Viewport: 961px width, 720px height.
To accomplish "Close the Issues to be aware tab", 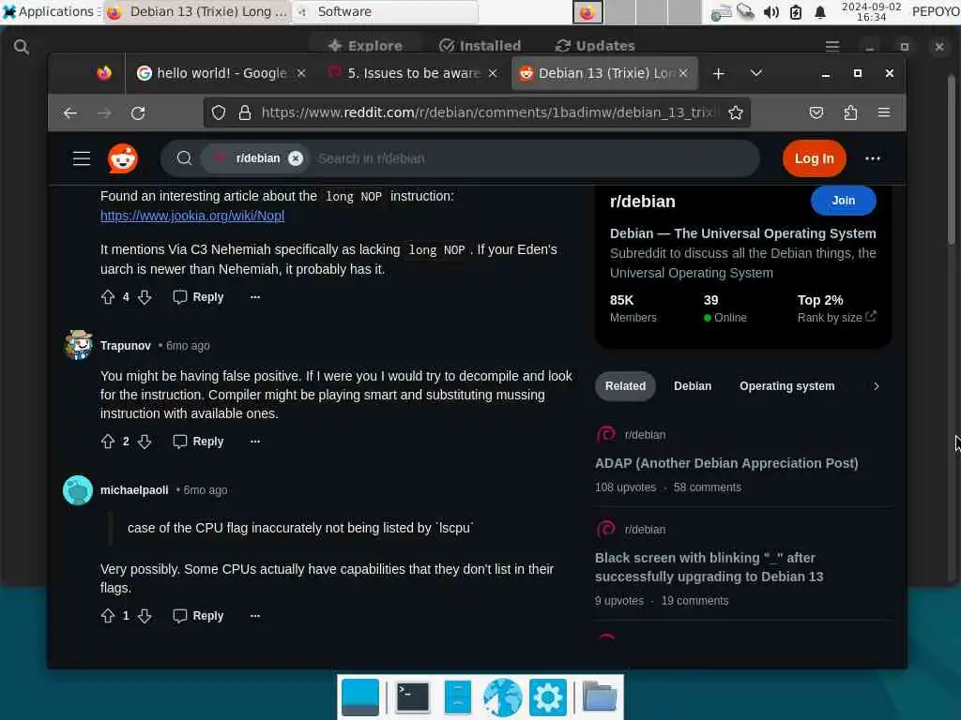I will click(x=493, y=73).
